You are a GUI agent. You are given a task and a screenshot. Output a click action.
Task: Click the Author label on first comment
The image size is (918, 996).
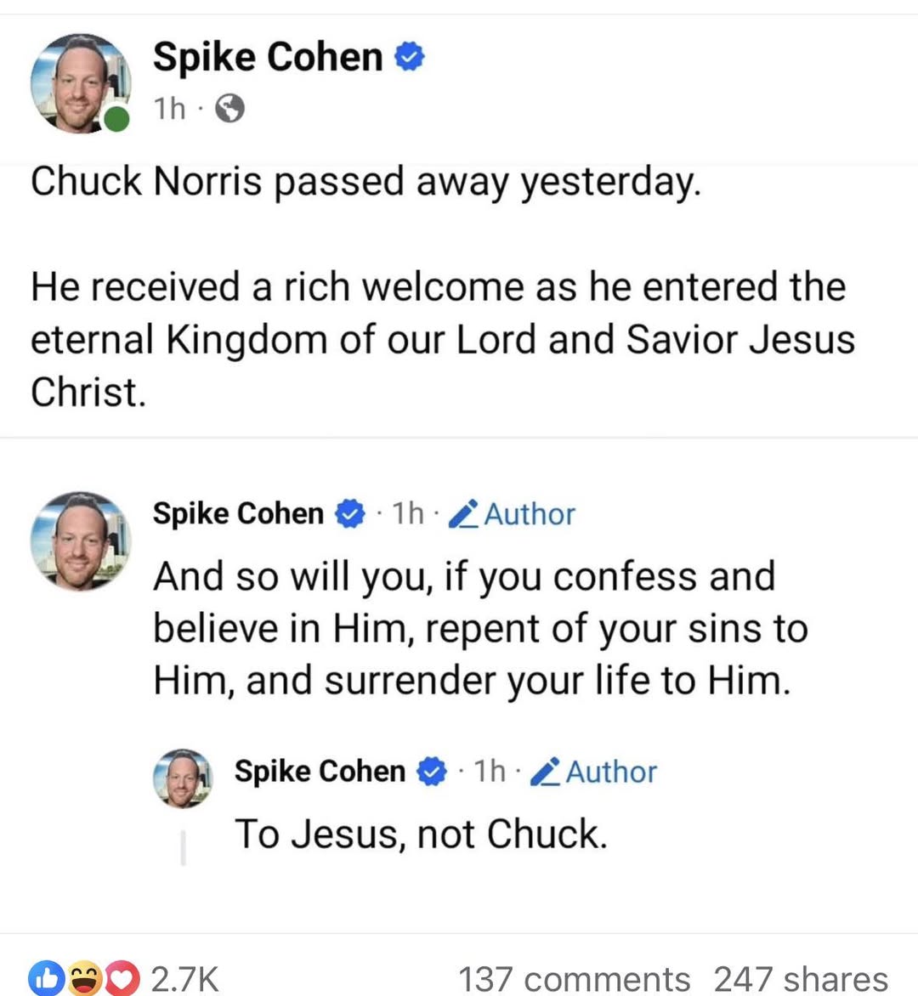click(x=530, y=514)
